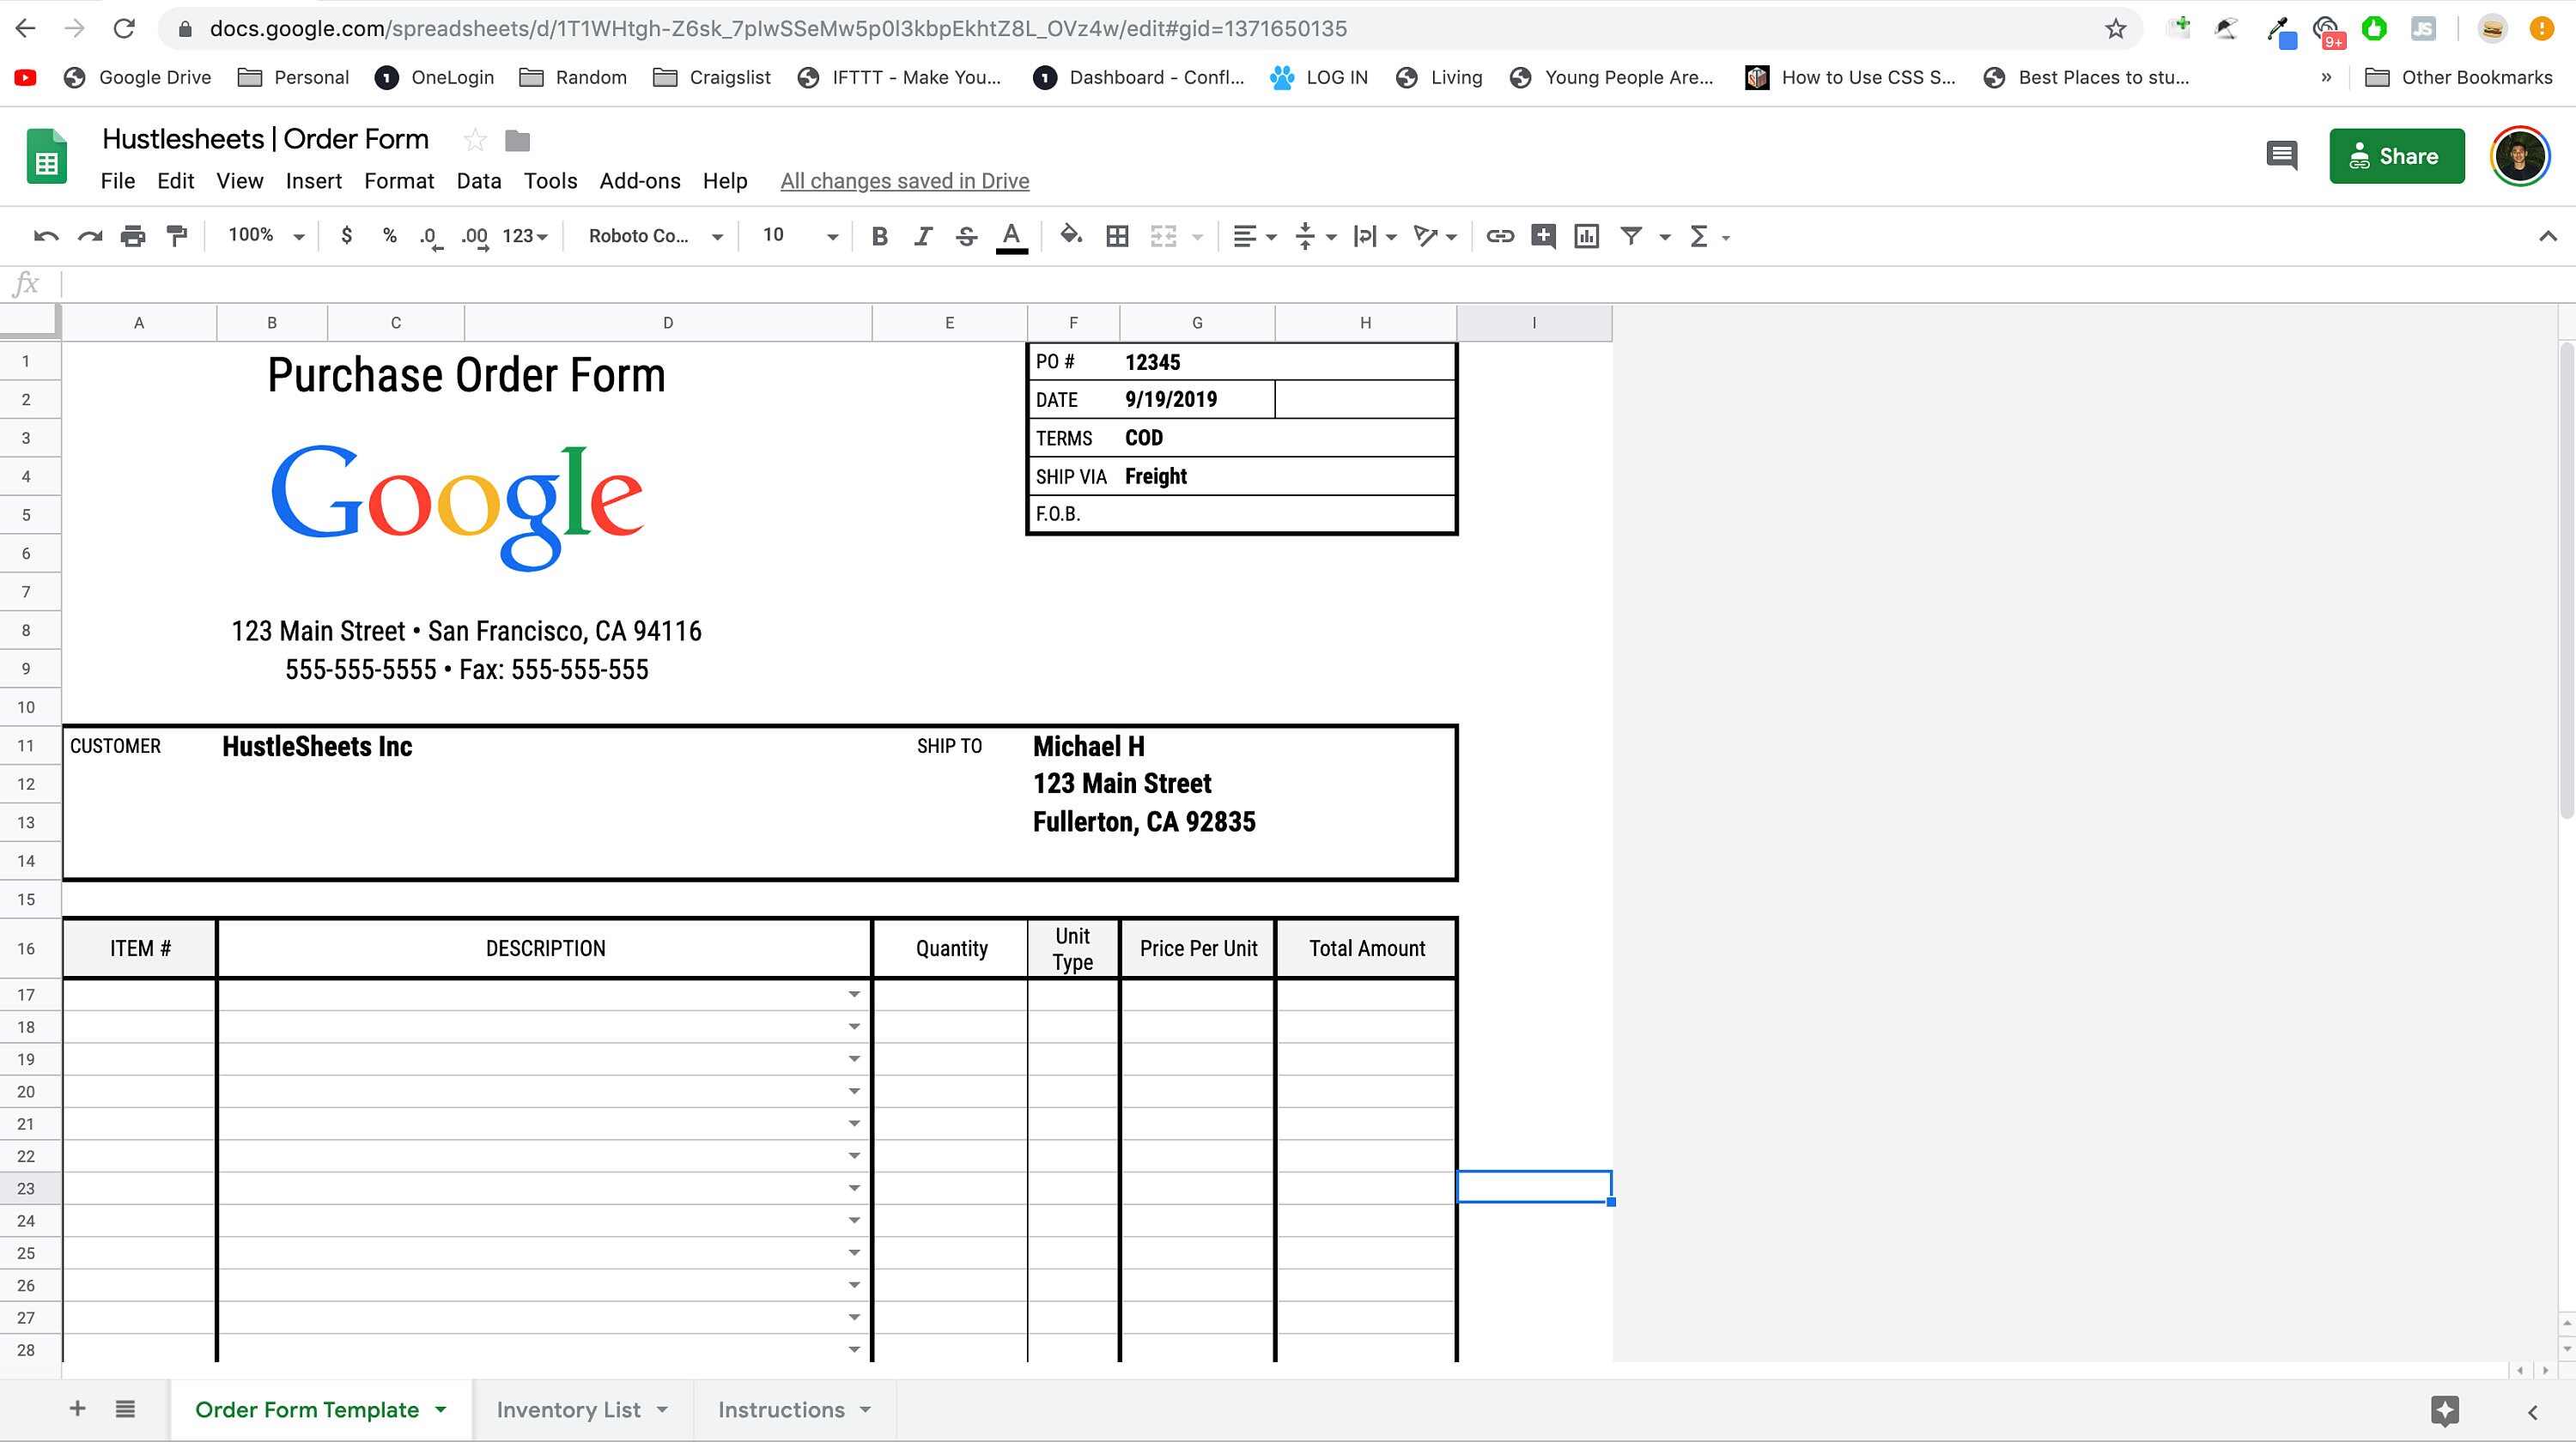The width and height of the screenshot is (2576, 1442).
Task: Click the Undo arrow icon
Action: tap(46, 237)
